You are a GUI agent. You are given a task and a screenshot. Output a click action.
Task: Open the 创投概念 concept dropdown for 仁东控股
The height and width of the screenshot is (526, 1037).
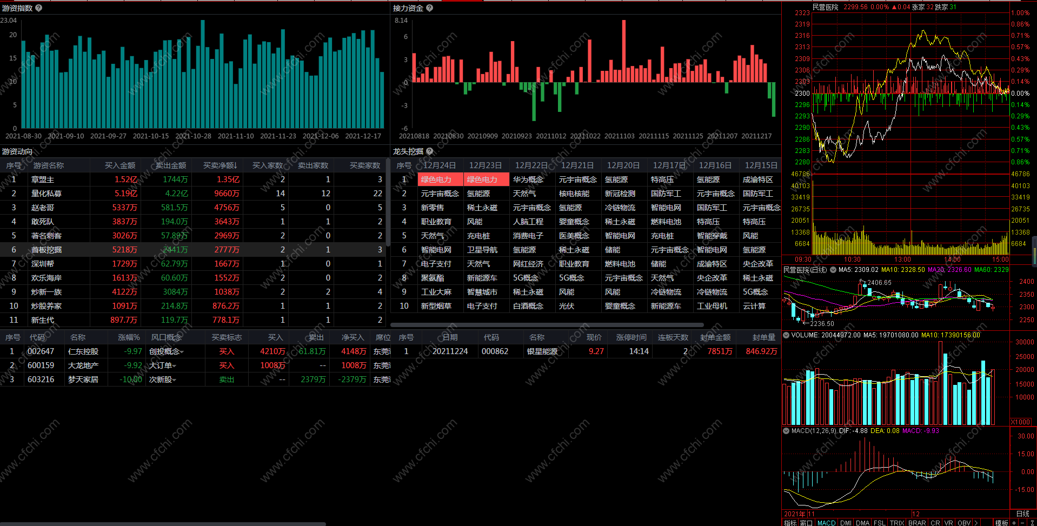point(182,352)
